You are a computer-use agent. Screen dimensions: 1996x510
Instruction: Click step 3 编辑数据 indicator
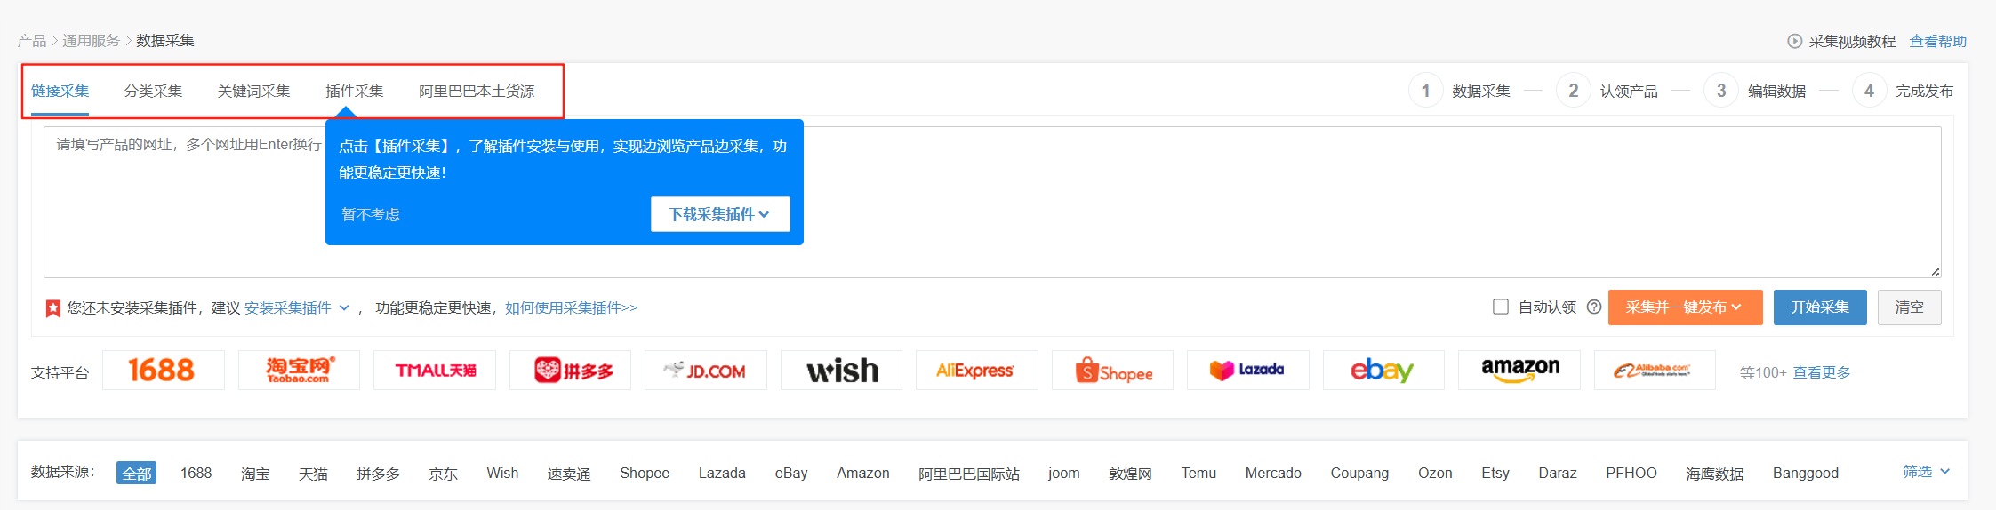coord(1755,91)
